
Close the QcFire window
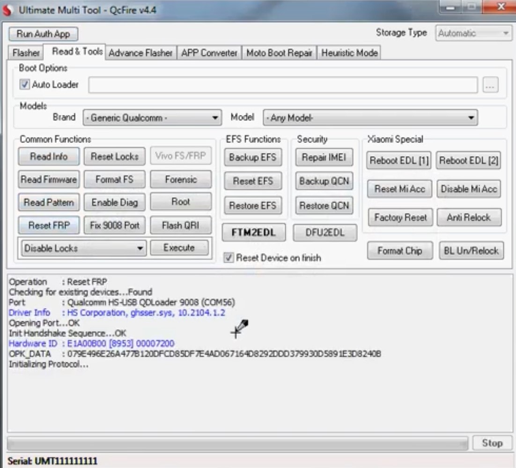[x=501, y=7]
